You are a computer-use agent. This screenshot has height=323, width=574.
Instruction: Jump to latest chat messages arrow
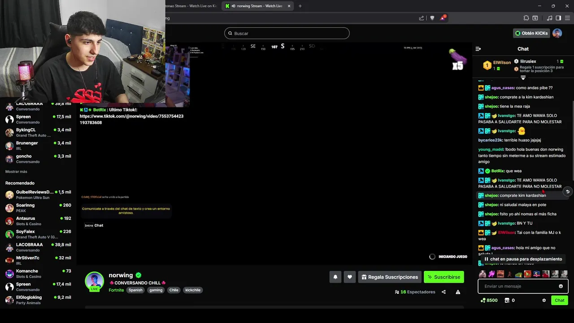point(568,192)
